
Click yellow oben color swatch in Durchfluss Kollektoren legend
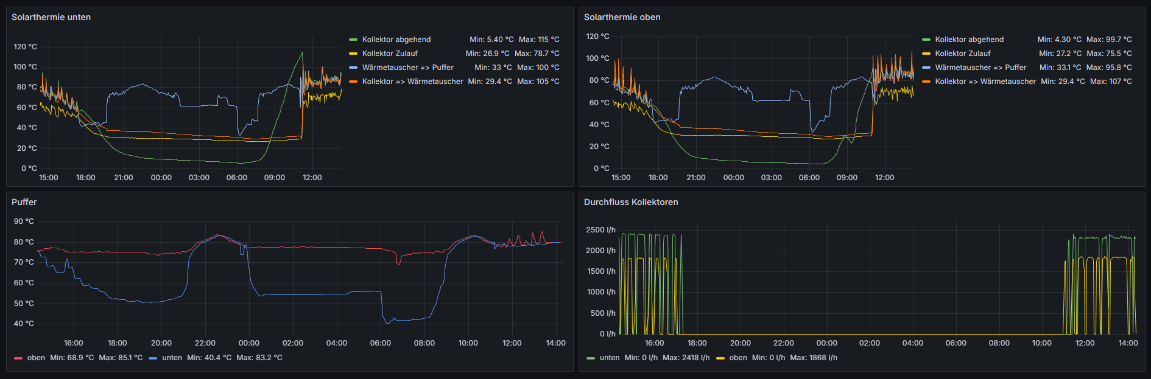pos(720,358)
